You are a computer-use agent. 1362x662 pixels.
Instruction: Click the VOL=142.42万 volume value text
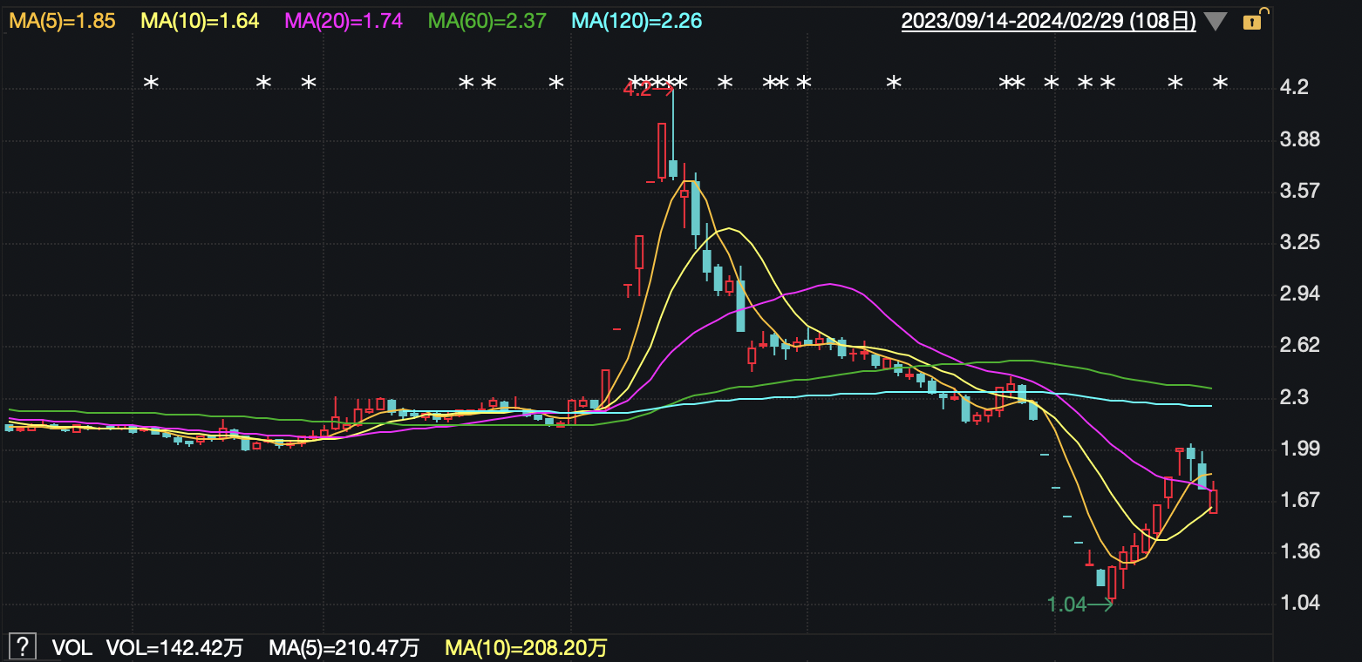[x=174, y=648]
